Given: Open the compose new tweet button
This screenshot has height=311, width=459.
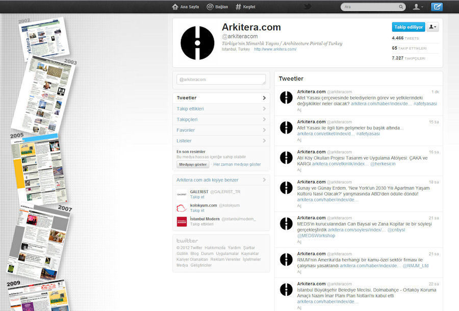Looking at the screenshot, I should click(x=437, y=7).
